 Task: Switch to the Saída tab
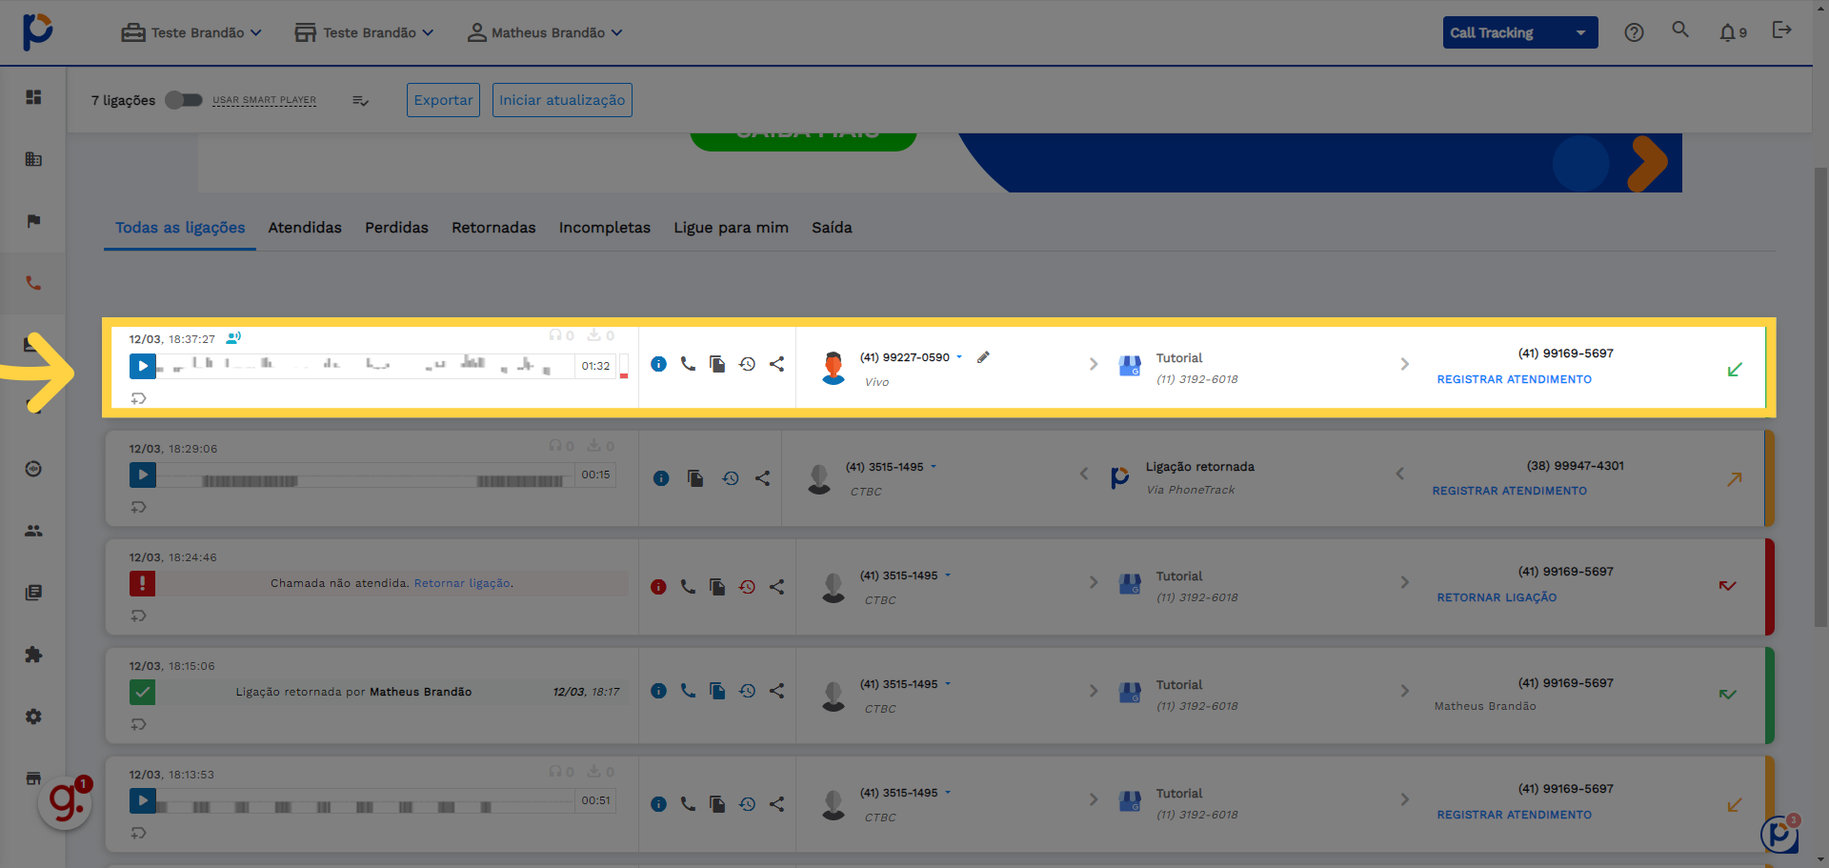pos(832,228)
